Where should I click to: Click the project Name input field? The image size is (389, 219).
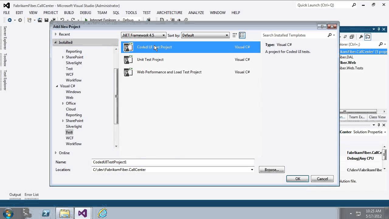pos(173,162)
